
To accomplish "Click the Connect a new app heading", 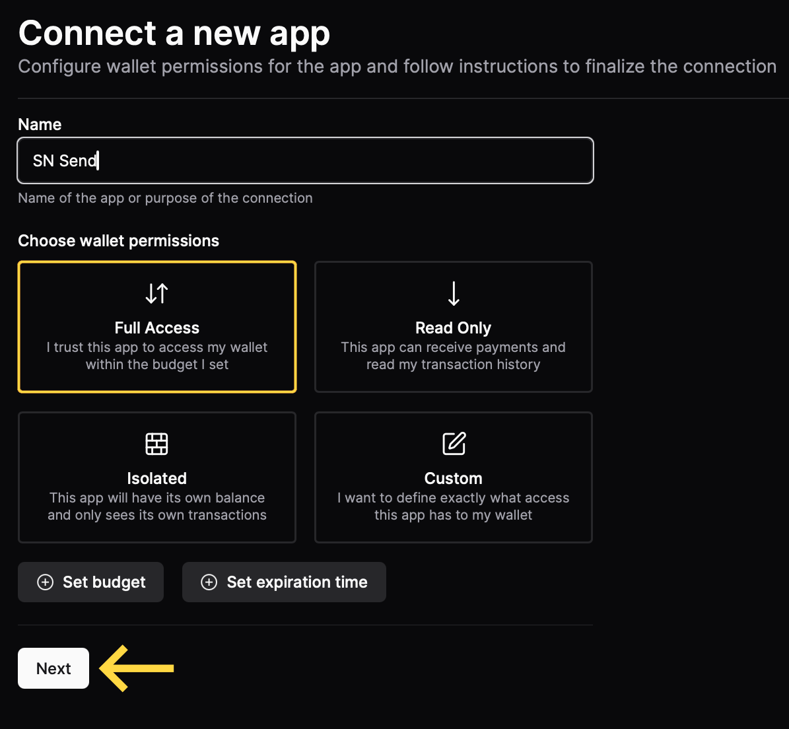I will (174, 33).
